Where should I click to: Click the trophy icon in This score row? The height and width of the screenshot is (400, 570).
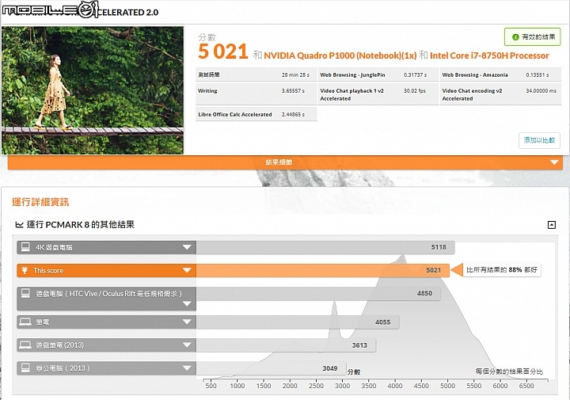tap(25, 271)
